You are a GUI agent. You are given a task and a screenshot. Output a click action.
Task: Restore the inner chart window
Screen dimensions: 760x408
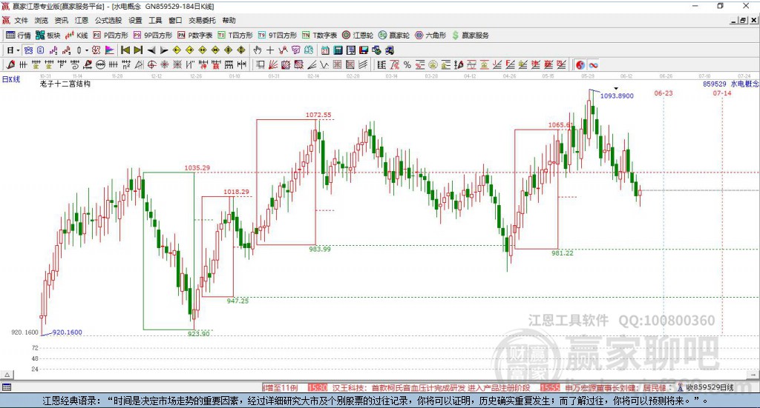743,20
